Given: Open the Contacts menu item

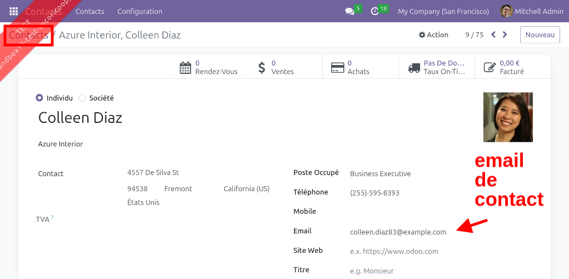Looking at the screenshot, I should coord(89,11).
